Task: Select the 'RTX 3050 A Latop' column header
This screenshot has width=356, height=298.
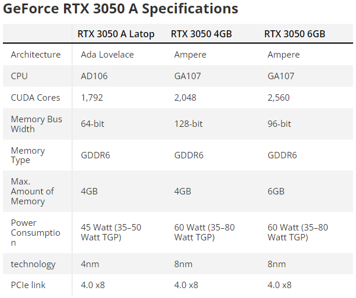Action: 116,34
